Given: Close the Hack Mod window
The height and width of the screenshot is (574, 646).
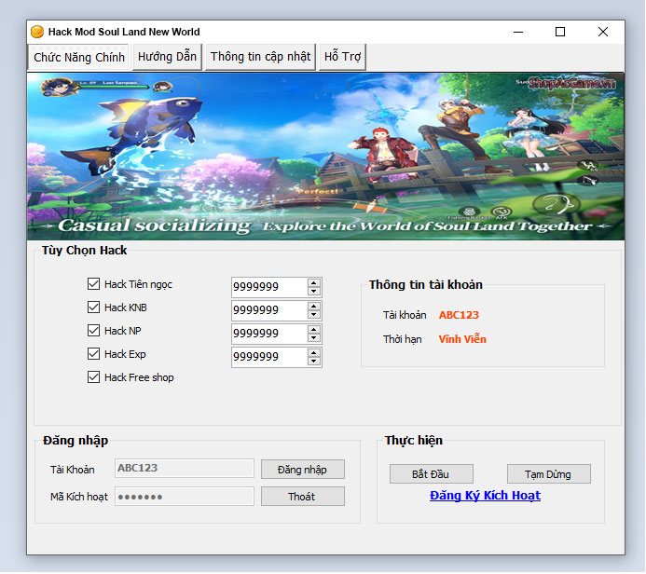Looking at the screenshot, I should tap(603, 32).
